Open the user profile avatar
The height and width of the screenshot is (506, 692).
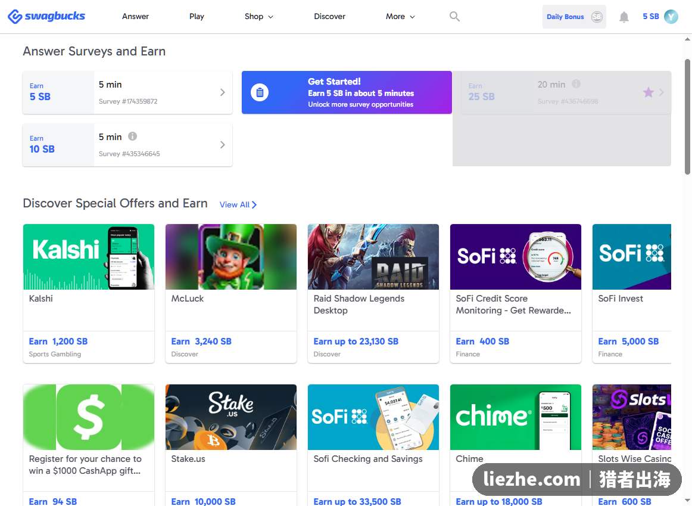click(x=671, y=16)
